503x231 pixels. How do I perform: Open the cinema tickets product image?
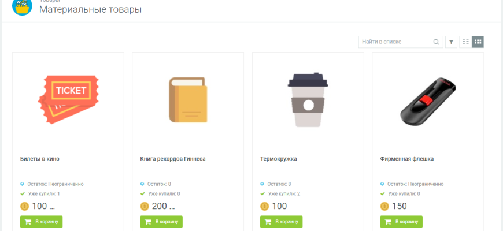(68, 98)
